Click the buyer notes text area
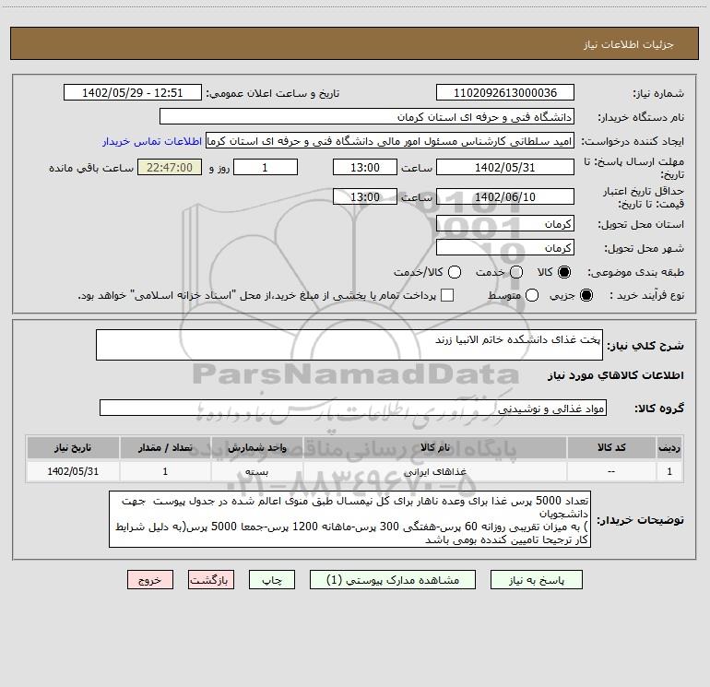Viewport: 710px width, 687px height. 349,519
